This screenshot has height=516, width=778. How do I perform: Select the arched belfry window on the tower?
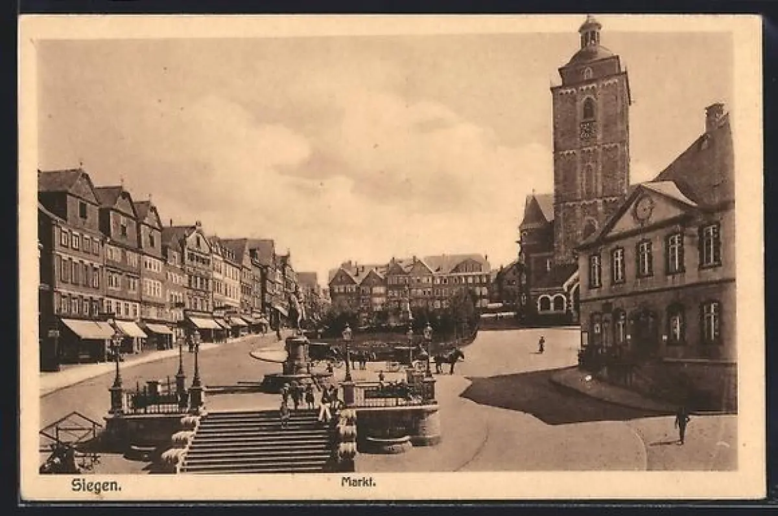588,108
